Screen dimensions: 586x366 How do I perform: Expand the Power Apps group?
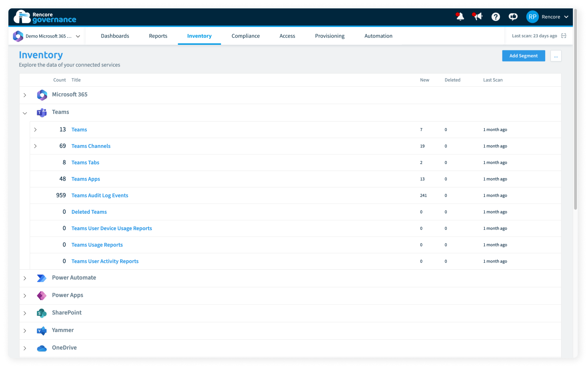click(25, 296)
